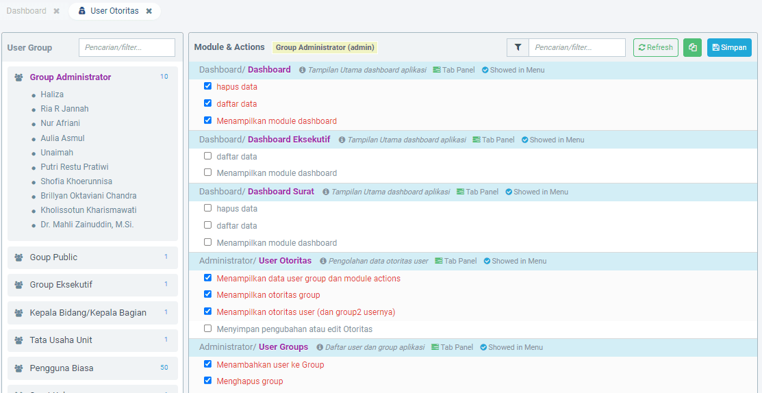This screenshot has height=393, width=762.
Task: Uncheck Menghapus group
Action: 208,381
